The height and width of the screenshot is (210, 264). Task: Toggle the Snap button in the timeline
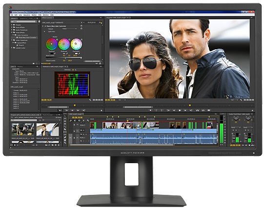[x=75, y=121]
